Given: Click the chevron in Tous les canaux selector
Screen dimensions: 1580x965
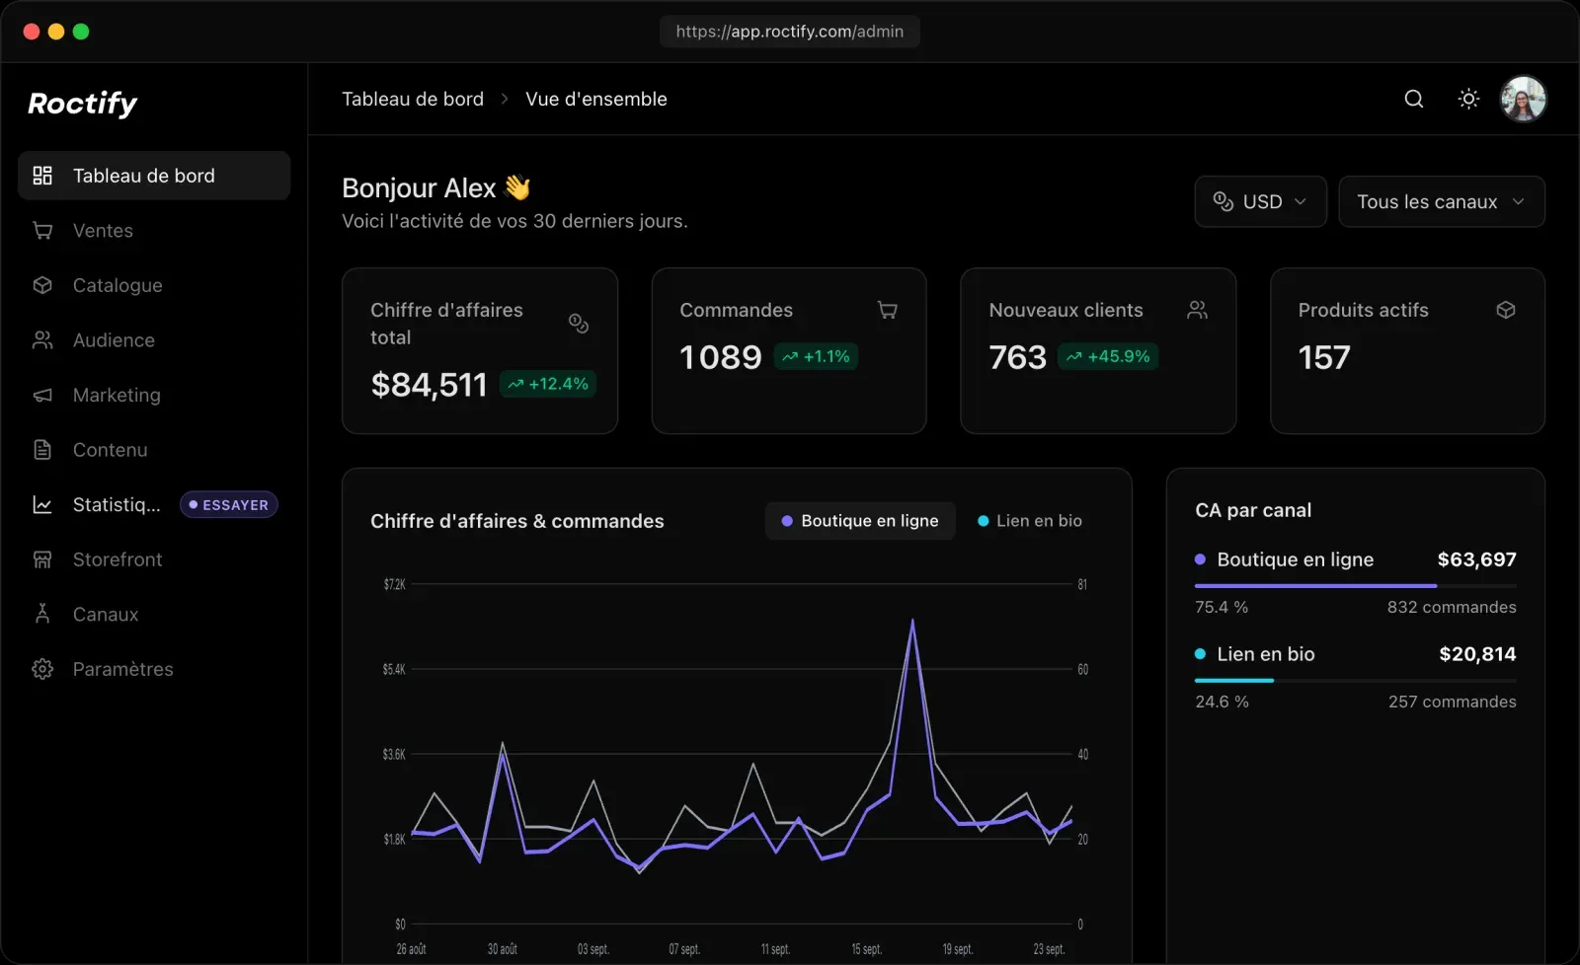Looking at the screenshot, I should pos(1519,201).
